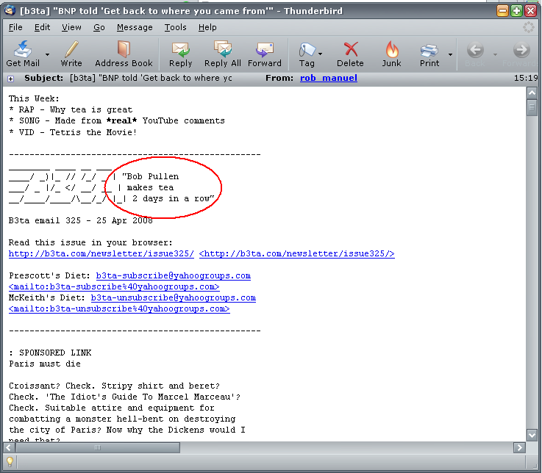Open the Edit menu
Screen dimensions: 542x473
click(42, 27)
